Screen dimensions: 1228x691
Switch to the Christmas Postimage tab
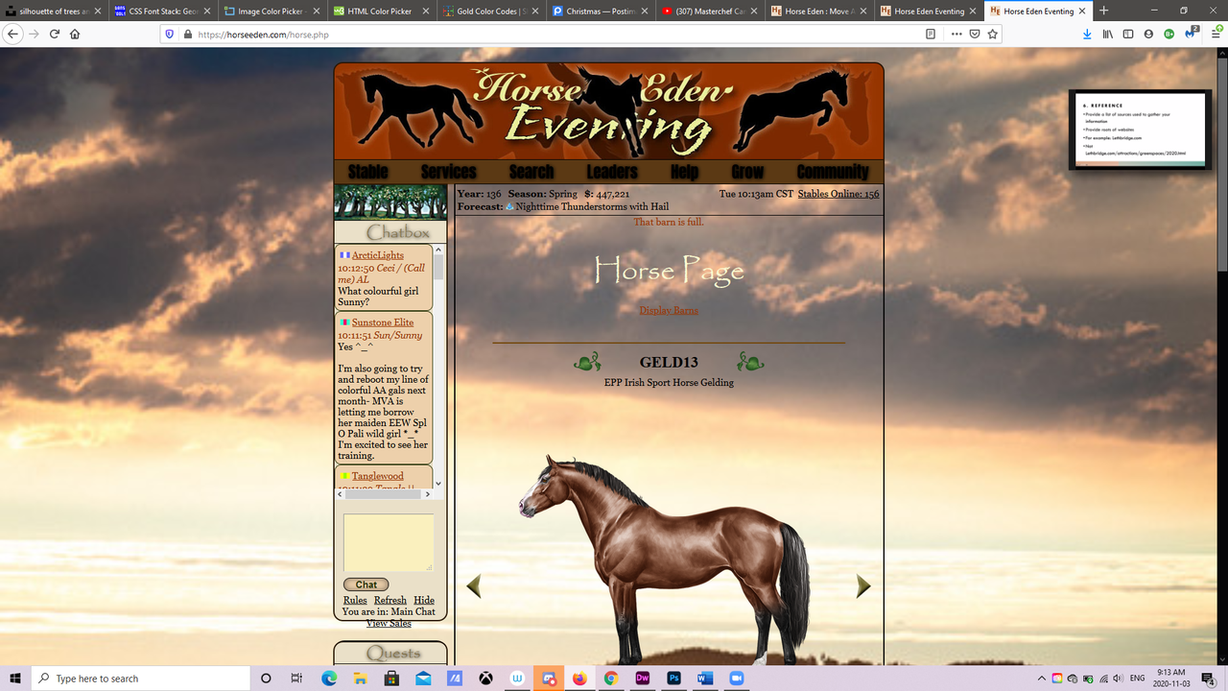pyautogui.click(x=600, y=11)
